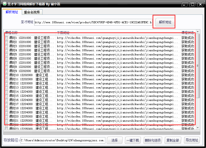Click the 删除勾选项 button
The height and width of the screenshot is (148, 206).
coord(153,140)
